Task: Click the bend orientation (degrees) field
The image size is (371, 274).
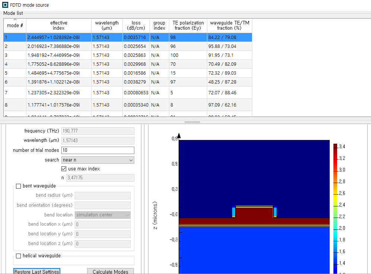Action: [103, 205]
